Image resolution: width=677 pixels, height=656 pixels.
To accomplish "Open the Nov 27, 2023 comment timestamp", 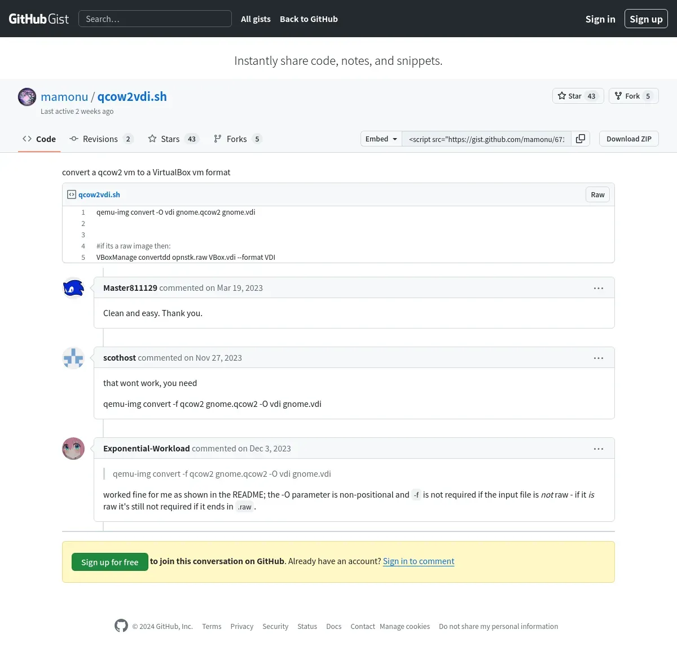I will point(219,357).
